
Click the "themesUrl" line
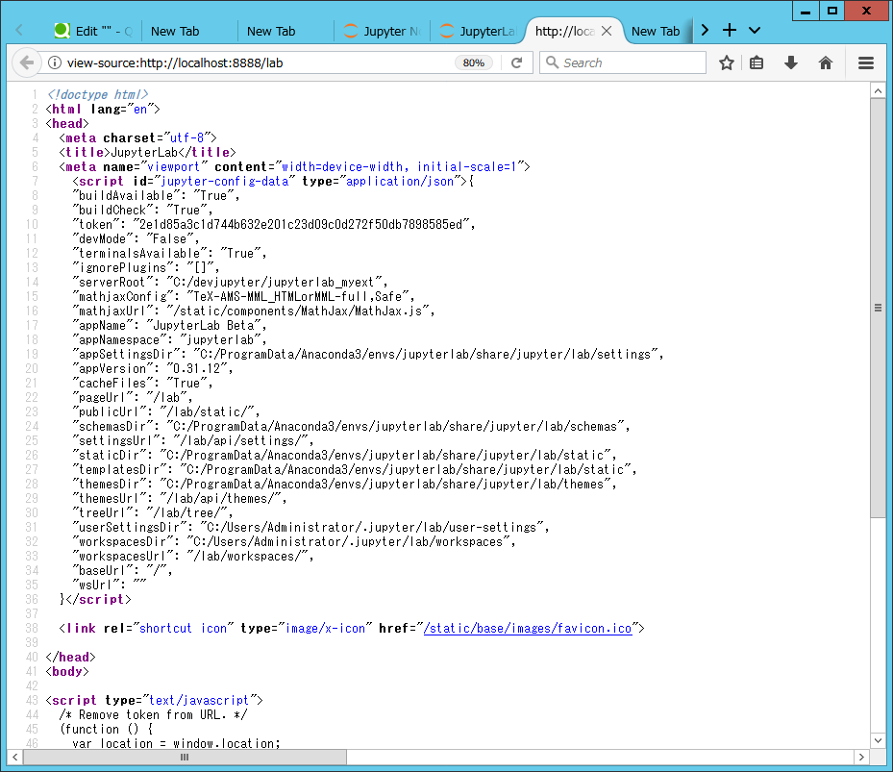pos(180,499)
